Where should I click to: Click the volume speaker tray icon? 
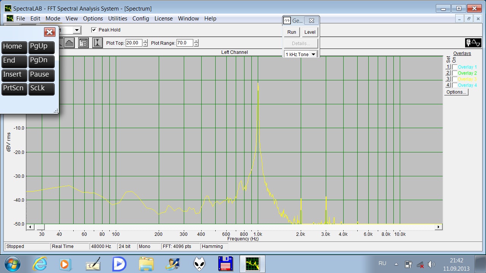pyautogui.click(x=431, y=264)
